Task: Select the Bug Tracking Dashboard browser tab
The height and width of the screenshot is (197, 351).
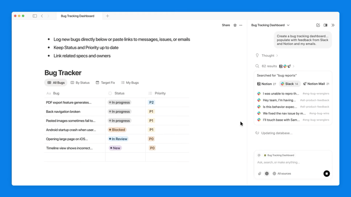Action: click(x=77, y=16)
